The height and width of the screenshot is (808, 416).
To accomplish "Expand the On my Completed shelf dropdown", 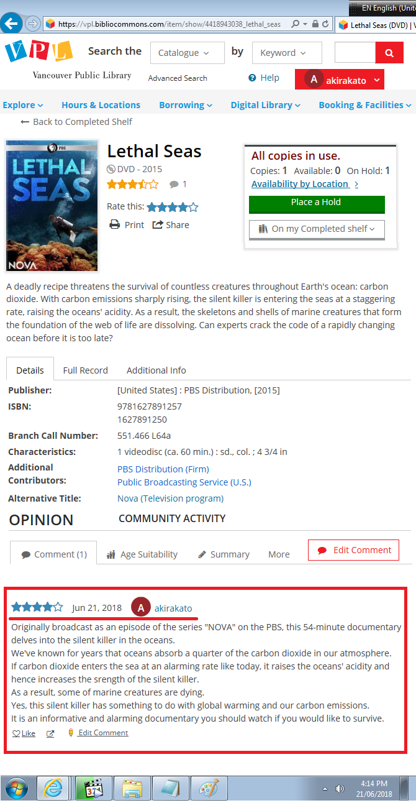I will click(317, 229).
